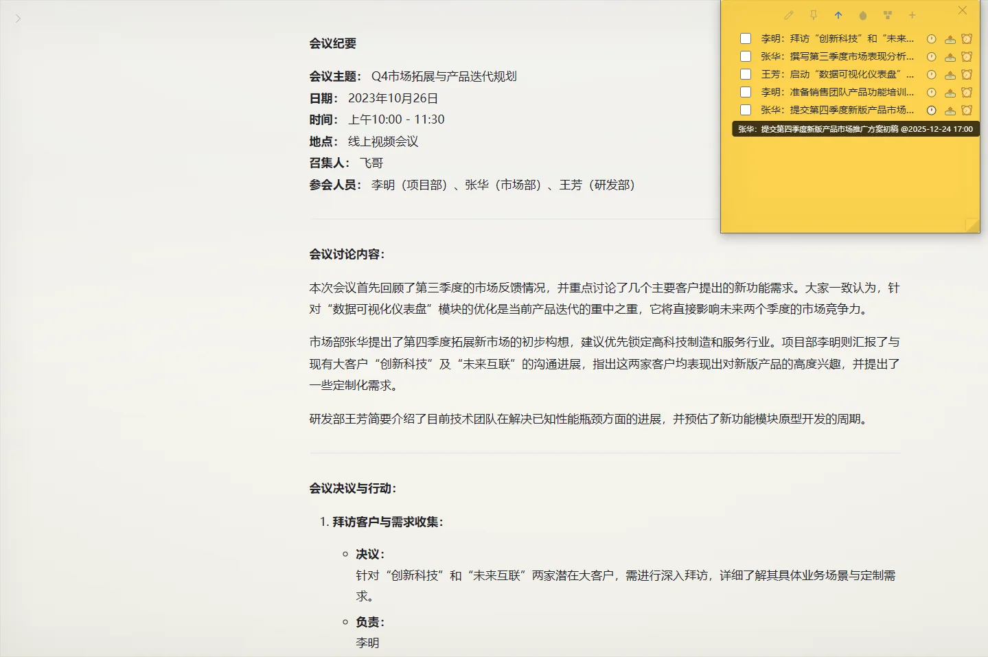Expand the collapsed sidebar chevron at top left
The height and width of the screenshot is (657, 988).
[x=18, y=19]
